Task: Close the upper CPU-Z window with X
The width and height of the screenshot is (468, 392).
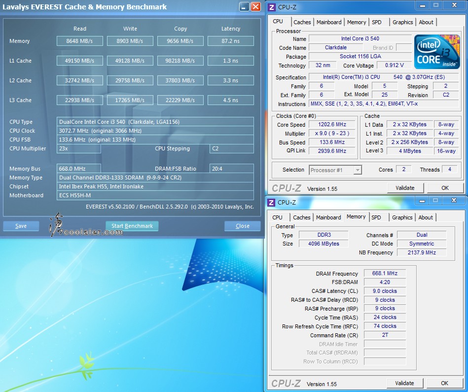Action: [x=454, y=5]
